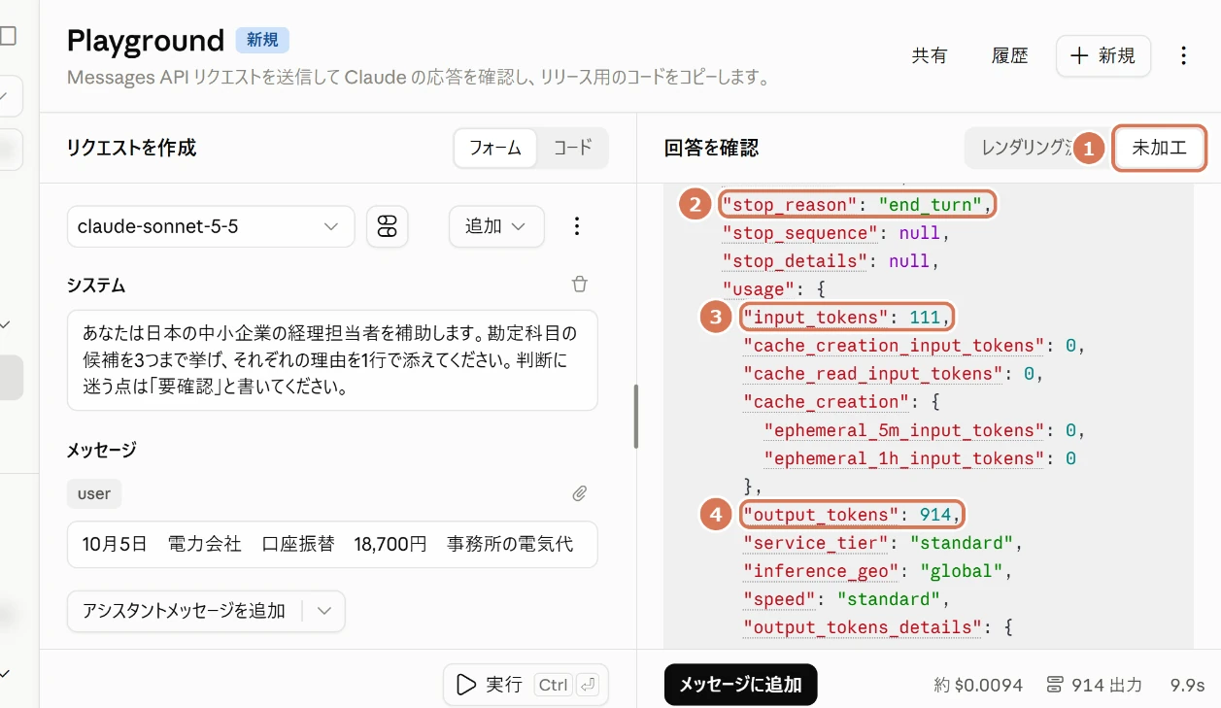The height and width of the screenshot is (708, 1221).
Task: Click the メッセージに追加 button
Action: [740, 685]
